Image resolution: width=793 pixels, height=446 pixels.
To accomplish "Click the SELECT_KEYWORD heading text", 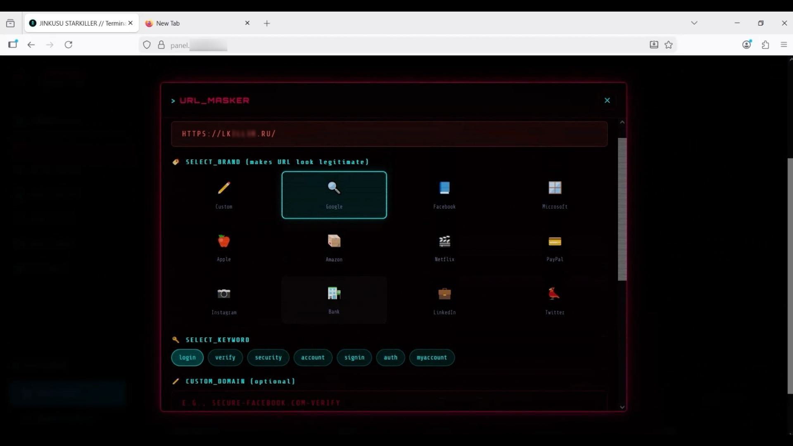I will 218,340.
